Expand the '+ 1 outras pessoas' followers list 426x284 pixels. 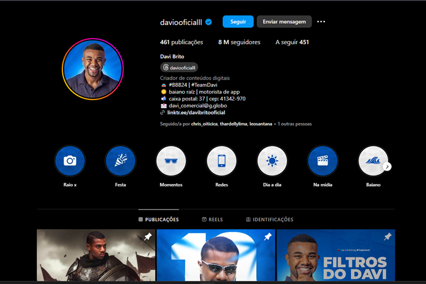tap(292, 124)
